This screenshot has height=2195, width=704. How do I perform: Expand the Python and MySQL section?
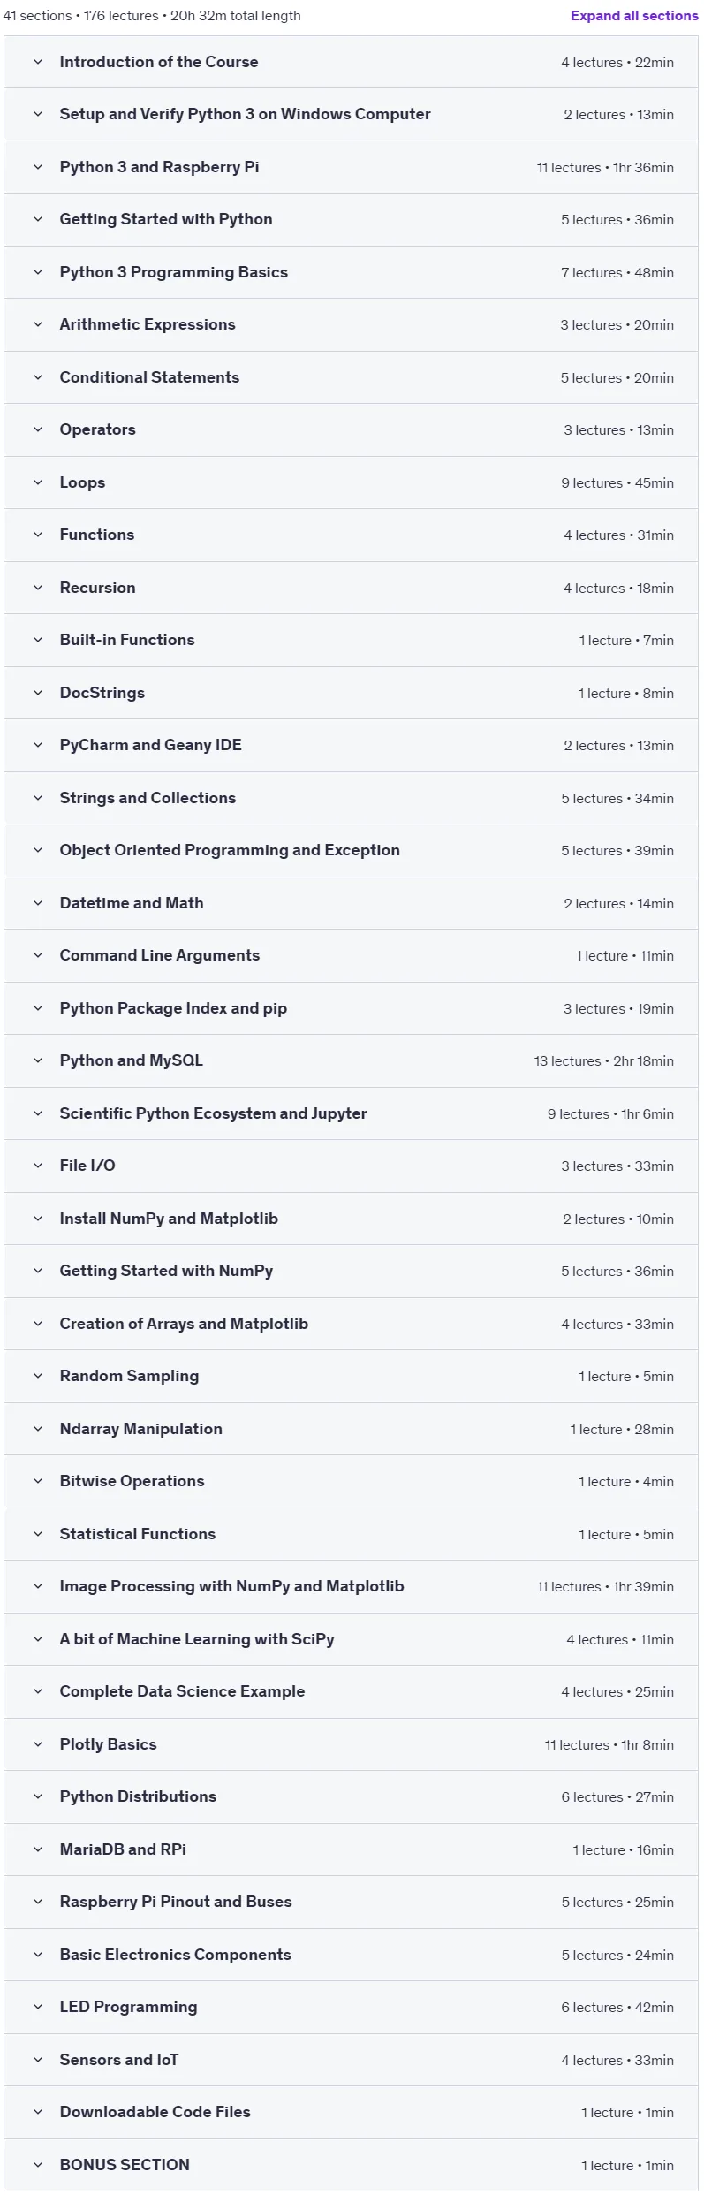coord(351,1060)
